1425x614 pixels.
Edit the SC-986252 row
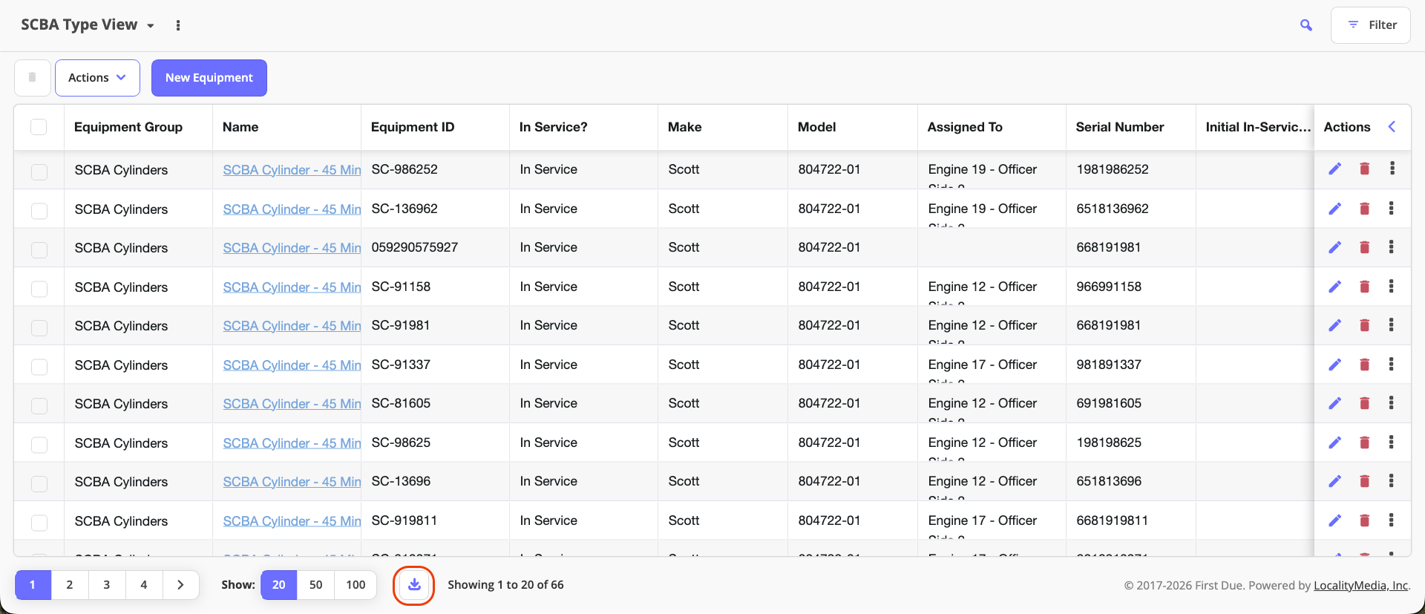(1334, 169)
